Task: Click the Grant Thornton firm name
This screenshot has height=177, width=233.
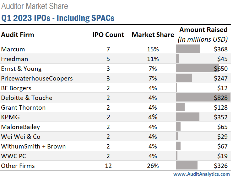Action: coord(23,107)
